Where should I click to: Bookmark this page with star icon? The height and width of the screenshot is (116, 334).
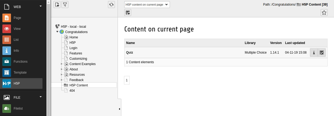324,13
